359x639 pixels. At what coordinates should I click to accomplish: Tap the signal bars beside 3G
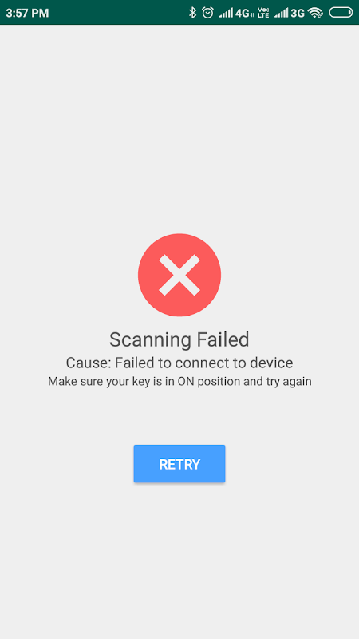pyautogui.click(x=282, y=14)
